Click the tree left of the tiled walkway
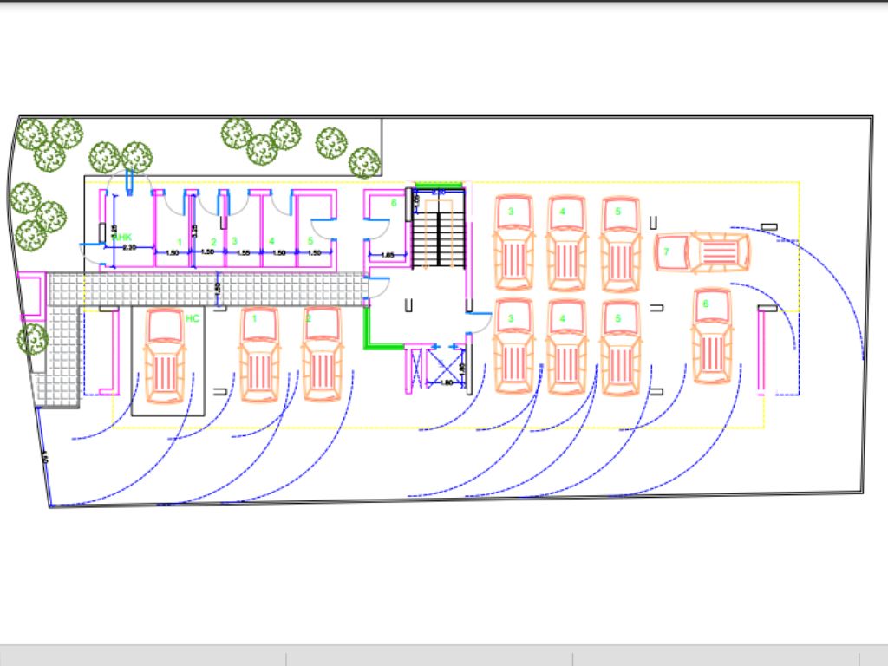This screenshot has width=888, height=666. (32, 339)
